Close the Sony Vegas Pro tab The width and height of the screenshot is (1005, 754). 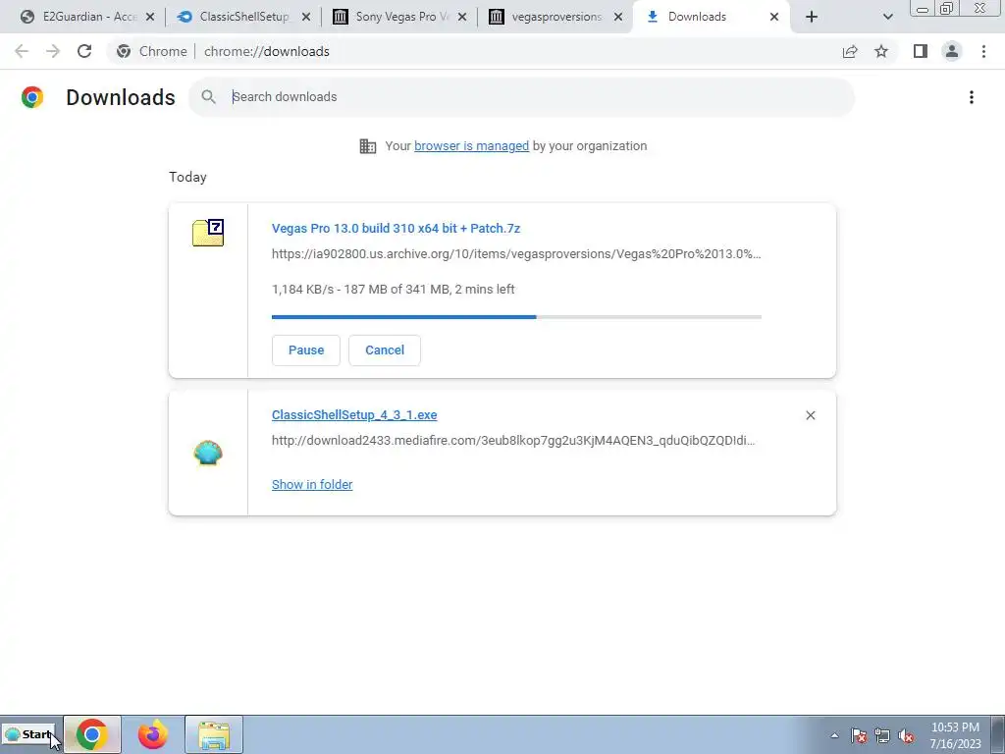point(462,17)
